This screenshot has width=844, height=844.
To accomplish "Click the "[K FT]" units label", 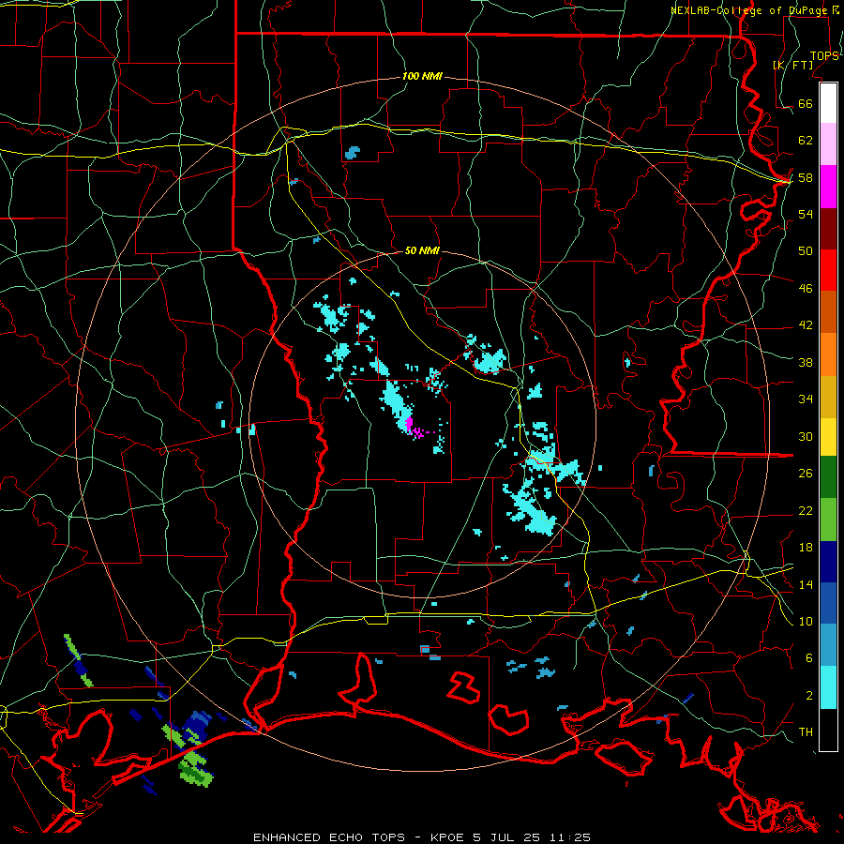I will tap(792, 65).
